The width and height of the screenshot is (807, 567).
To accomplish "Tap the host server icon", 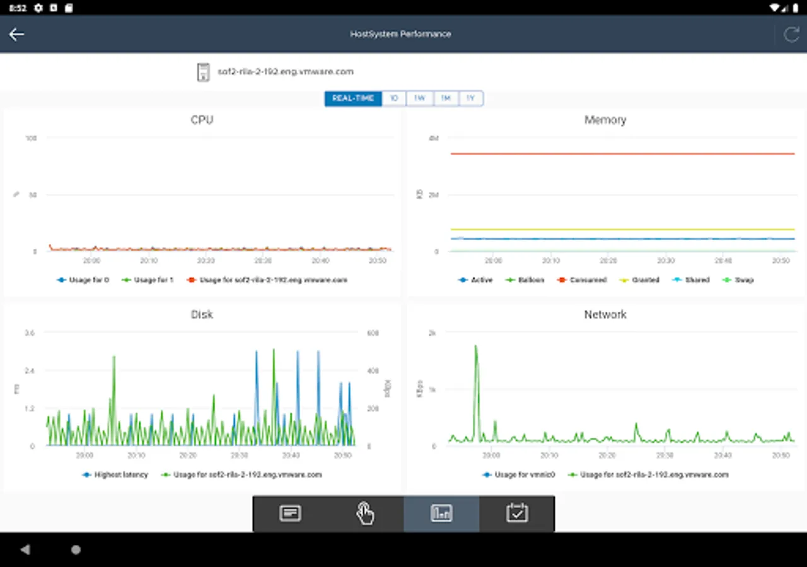I will pos(203,72).
